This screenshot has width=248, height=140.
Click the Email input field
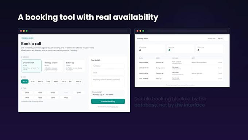click(x=108, y=73)
